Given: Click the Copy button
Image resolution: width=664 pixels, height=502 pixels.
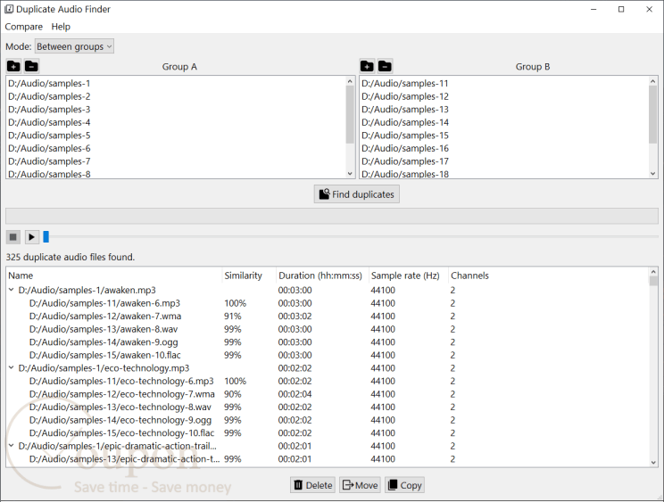Looking at the screenshot, I should 405,485.
